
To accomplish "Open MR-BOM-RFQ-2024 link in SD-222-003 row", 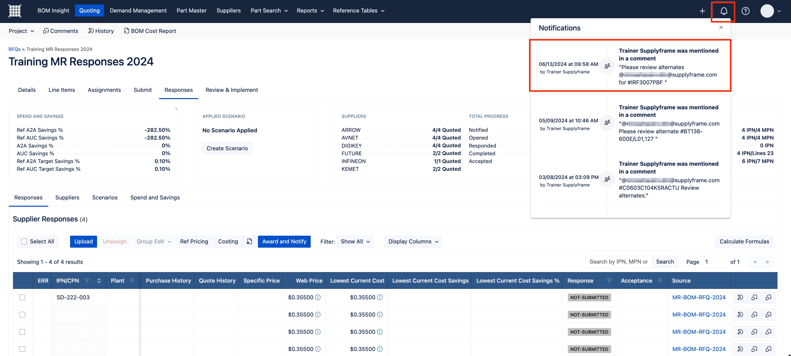I will (x=699, y=298).
